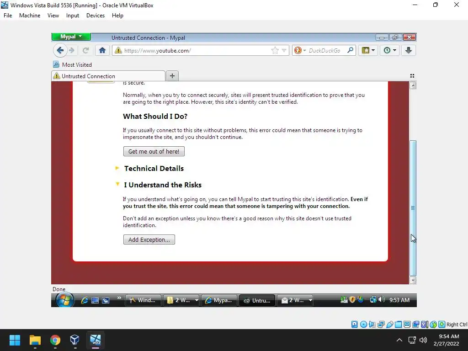Screen dimensions: 468x351
Task: Open the grouped 2 W... mail taskbar button
Action: tap(295, 300)
